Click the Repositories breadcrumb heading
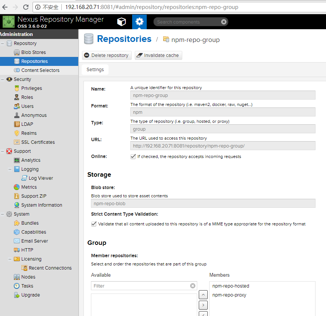Screen dimensions: 326x316 point(124,39)
